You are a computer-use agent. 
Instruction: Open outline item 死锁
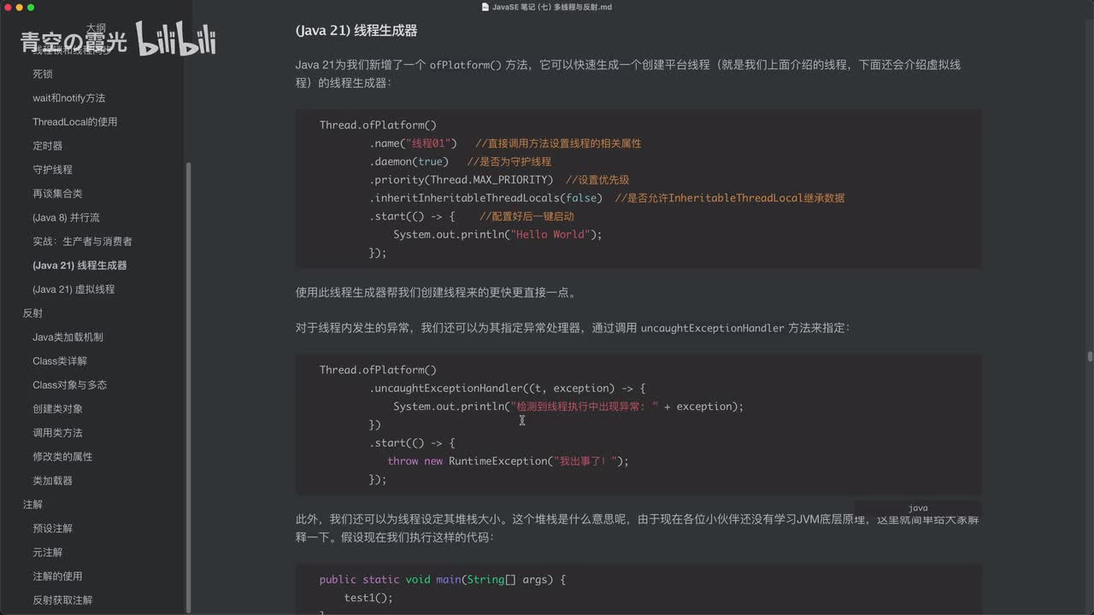[43, 74]
